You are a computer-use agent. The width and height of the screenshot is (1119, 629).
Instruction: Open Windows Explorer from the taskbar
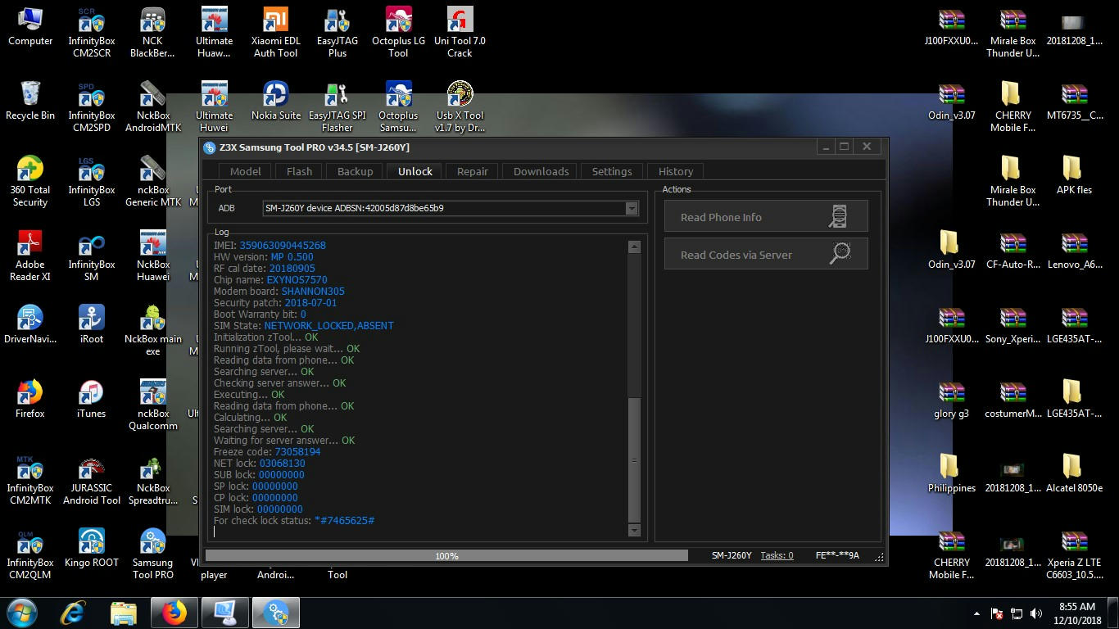pos(124,613)
